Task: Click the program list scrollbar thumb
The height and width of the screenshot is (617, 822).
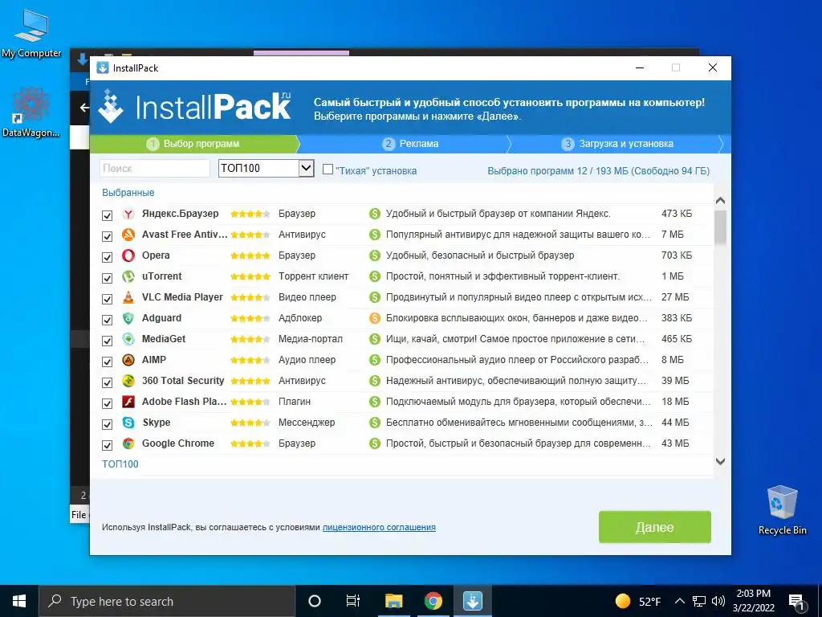Action: [720, 227]
